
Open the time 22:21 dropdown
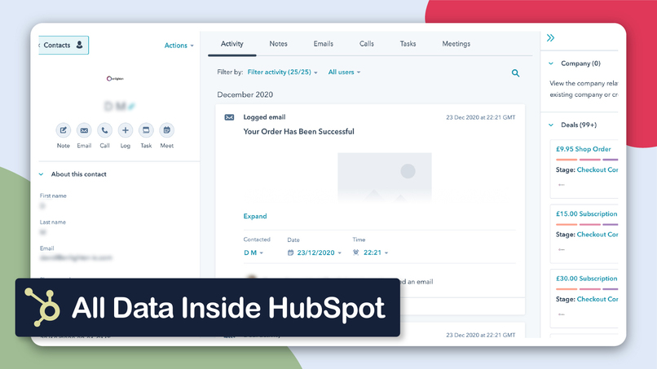370,253
